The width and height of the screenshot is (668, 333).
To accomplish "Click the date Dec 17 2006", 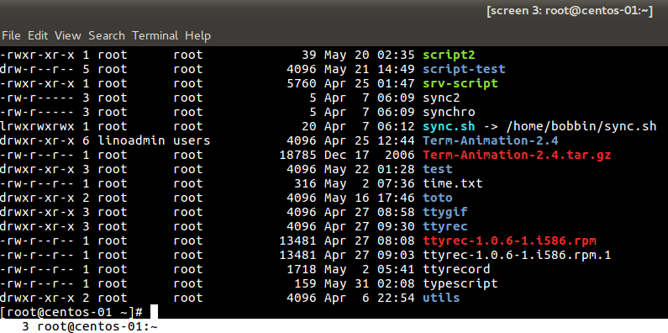I will coord(369,155).
